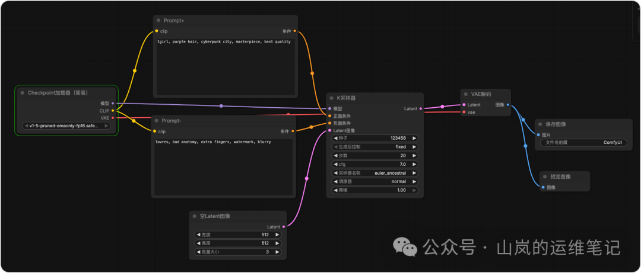
Task: Open the checkpoint model name combo box
Action: 66,126
